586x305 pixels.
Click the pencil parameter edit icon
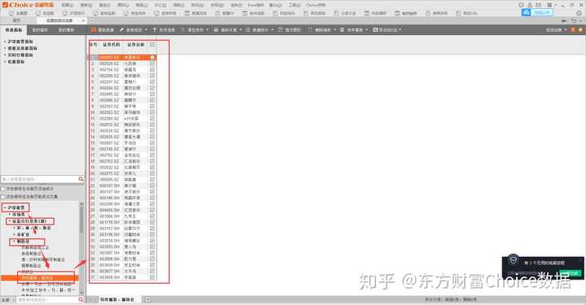(x=121, y=29)
